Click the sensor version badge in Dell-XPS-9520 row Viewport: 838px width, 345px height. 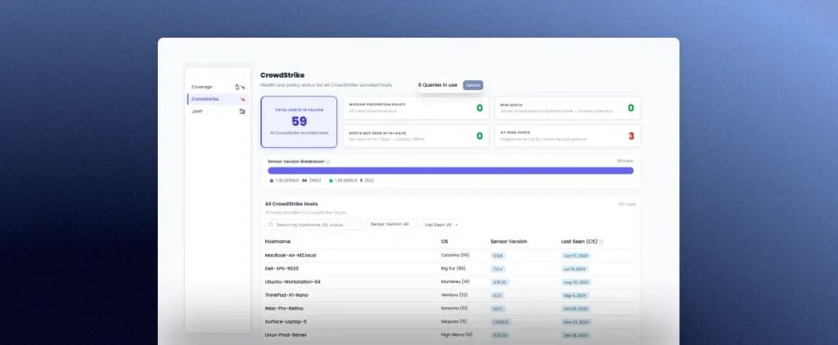pyautogui.click(x=498, y=269)
